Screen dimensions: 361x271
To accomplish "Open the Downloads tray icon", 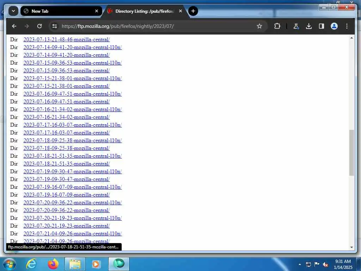I will click(x=309, y=26).
